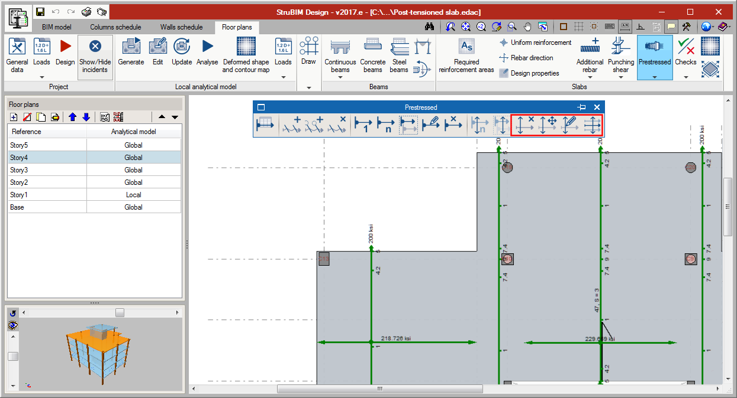Open Continuous beams dropdown arrow
737x398 pixels.
pyautogui.click(x=340, y=77)
